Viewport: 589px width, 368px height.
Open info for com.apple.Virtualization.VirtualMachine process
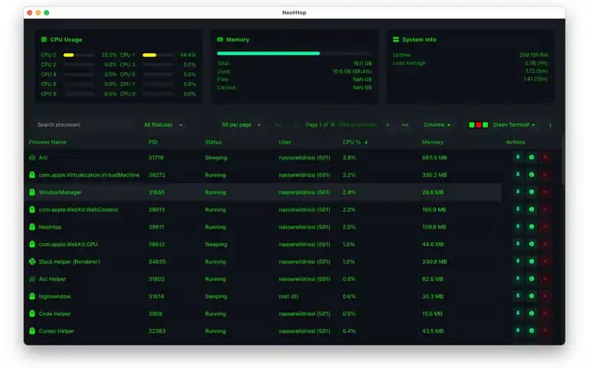point(531,175)
